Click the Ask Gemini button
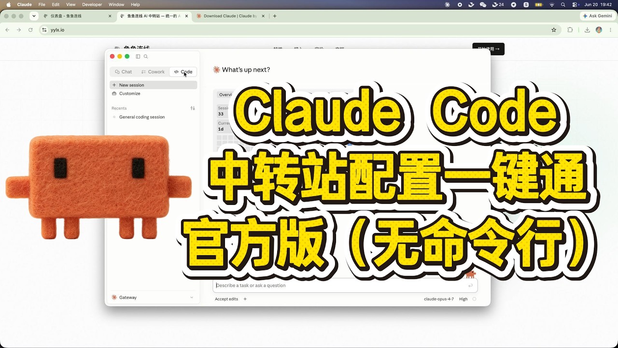Image resolution: width=618 pixels, height=348 pixels. (597, 16)
